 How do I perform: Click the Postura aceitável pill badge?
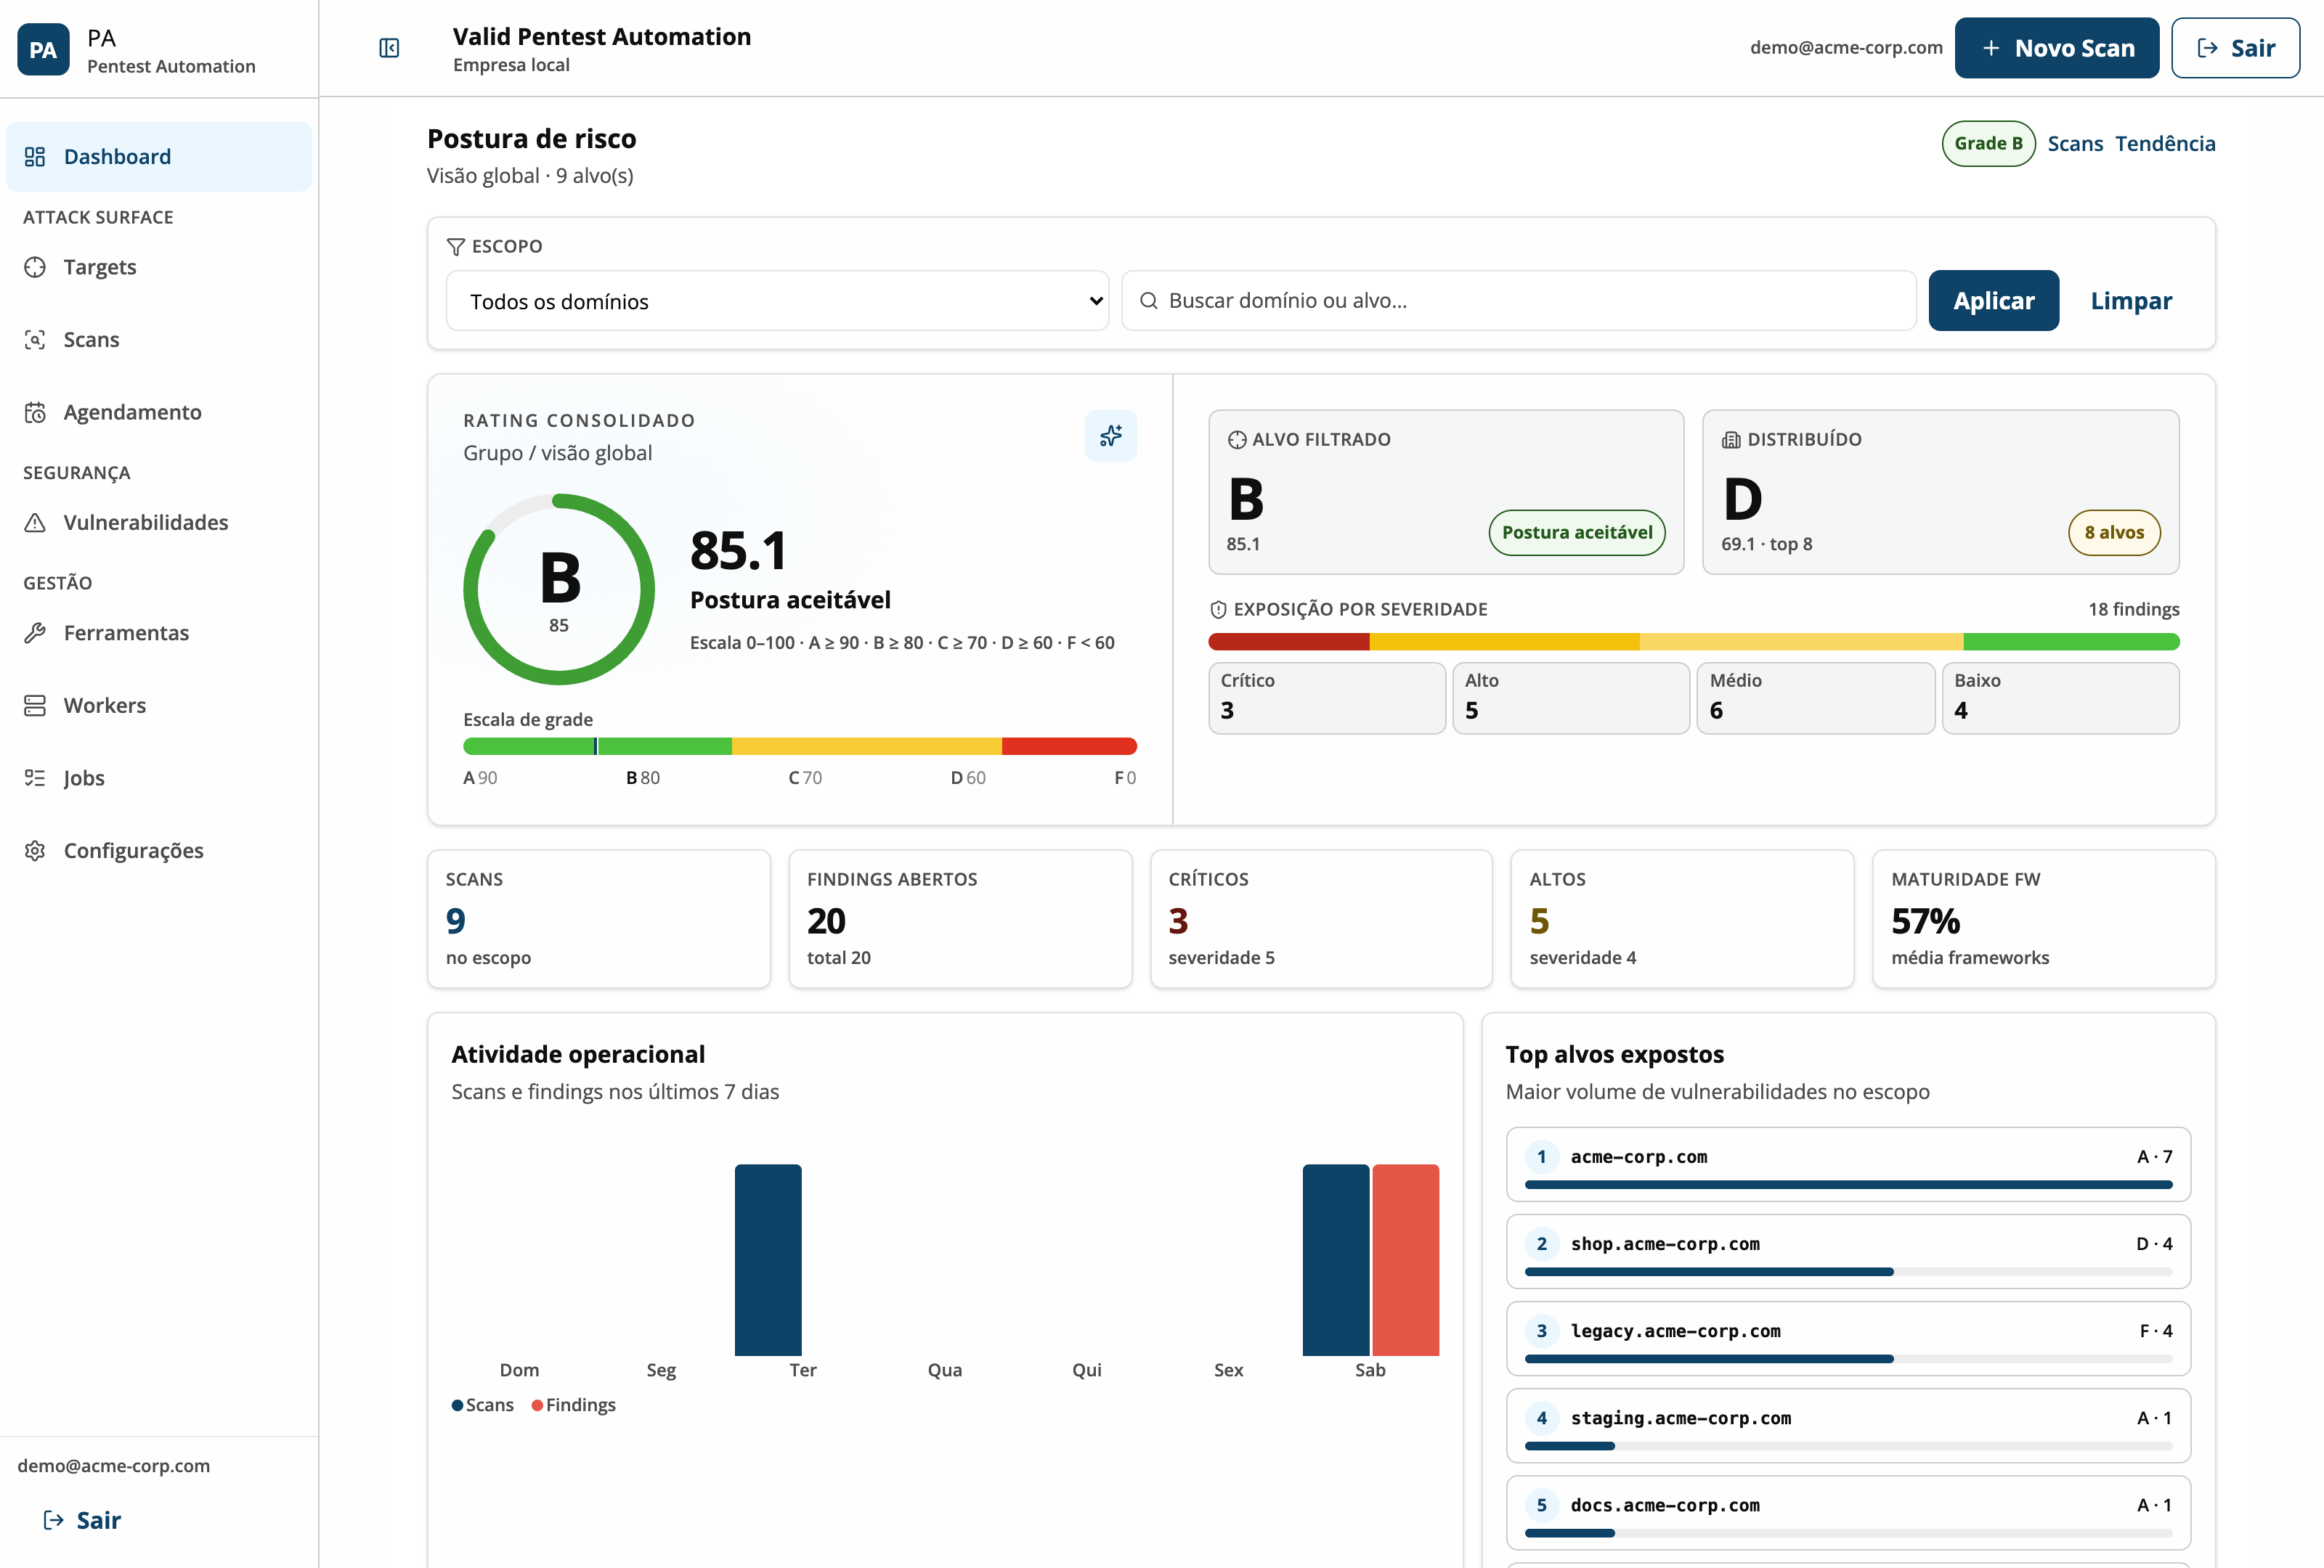(1577, 533)
